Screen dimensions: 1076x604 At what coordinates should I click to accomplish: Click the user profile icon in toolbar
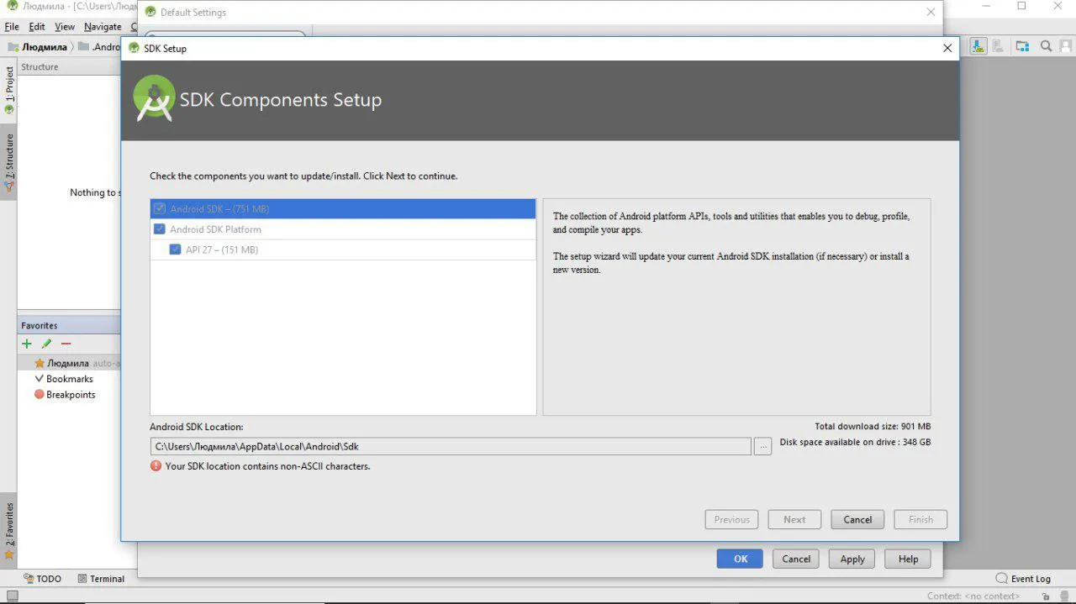1066,46
